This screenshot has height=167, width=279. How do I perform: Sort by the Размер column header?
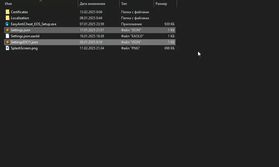click(161, 4)
